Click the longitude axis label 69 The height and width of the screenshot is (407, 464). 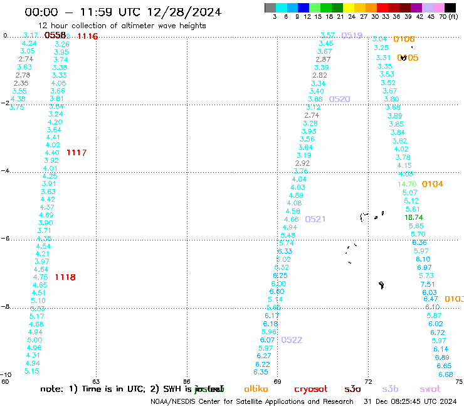coord(277,381)
